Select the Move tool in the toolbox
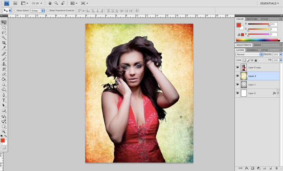283x171 pixels. 4,23
